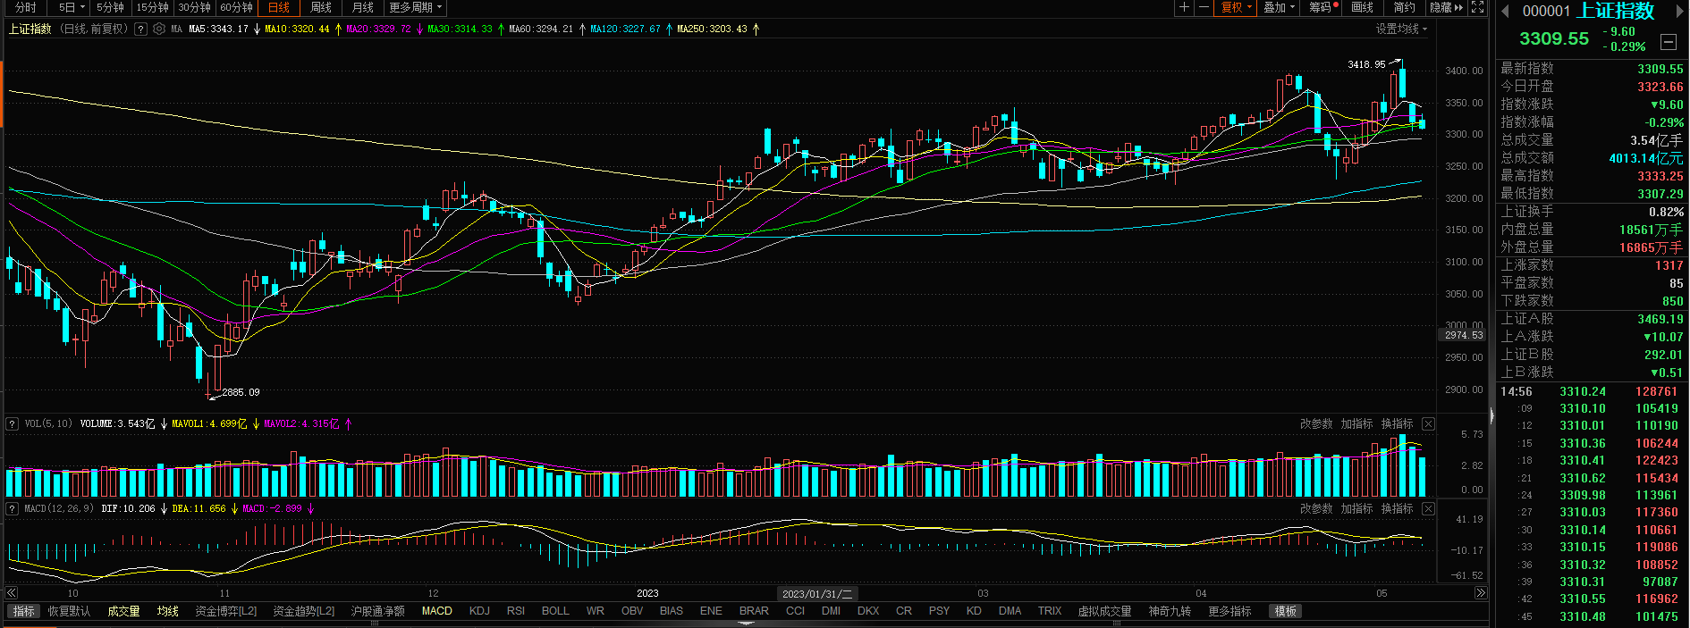Click the 2023/01/31 date marker on timeline
The height and width of the screenshot is (628, 1690).
(817, 593)
